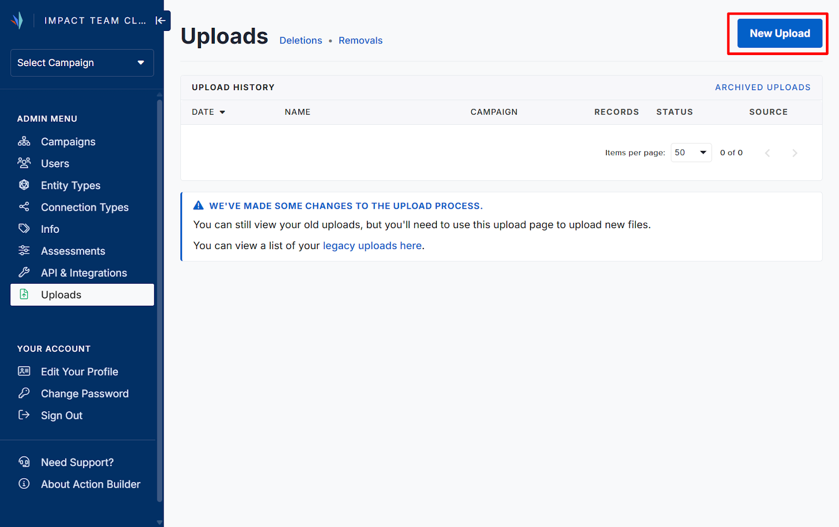The width and height of the screenshot is (839, 527).
Task: Click the Uploads file icon
Action: pos(24,294)
